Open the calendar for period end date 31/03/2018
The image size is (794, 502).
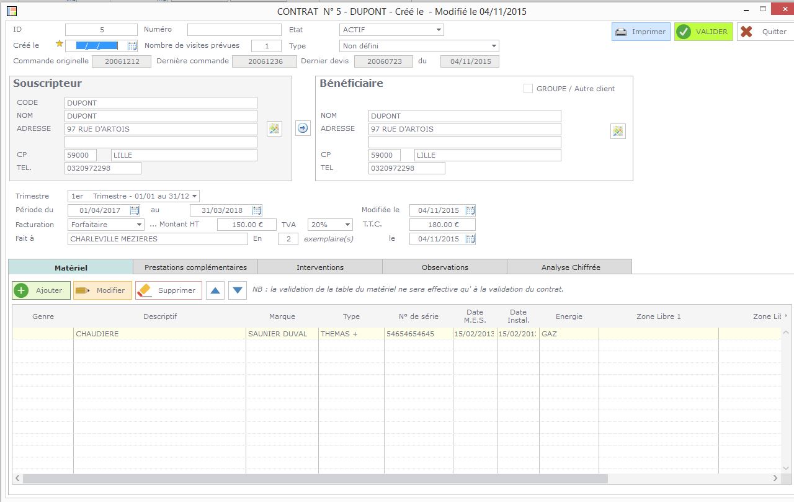click(x=257, y=210)
